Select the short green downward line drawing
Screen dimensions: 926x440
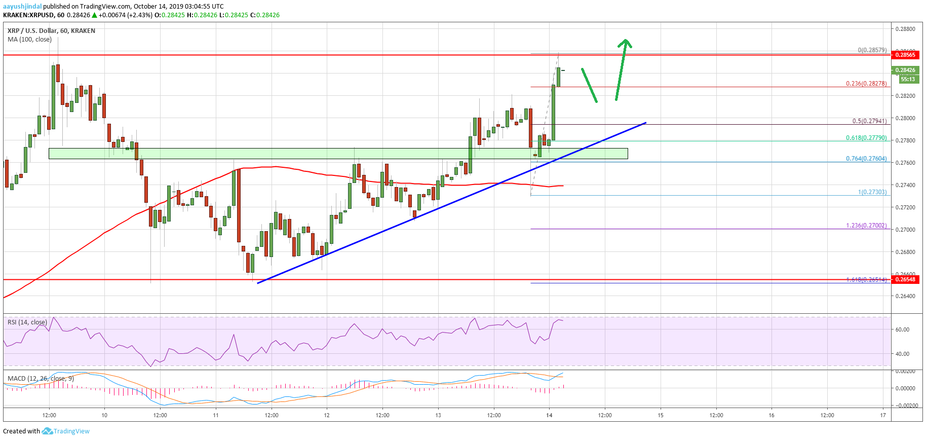point(589,85)
